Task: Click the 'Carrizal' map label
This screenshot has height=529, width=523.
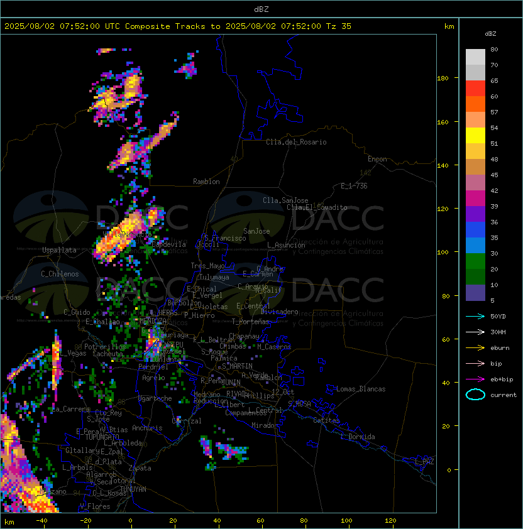Action: [187, 421]
